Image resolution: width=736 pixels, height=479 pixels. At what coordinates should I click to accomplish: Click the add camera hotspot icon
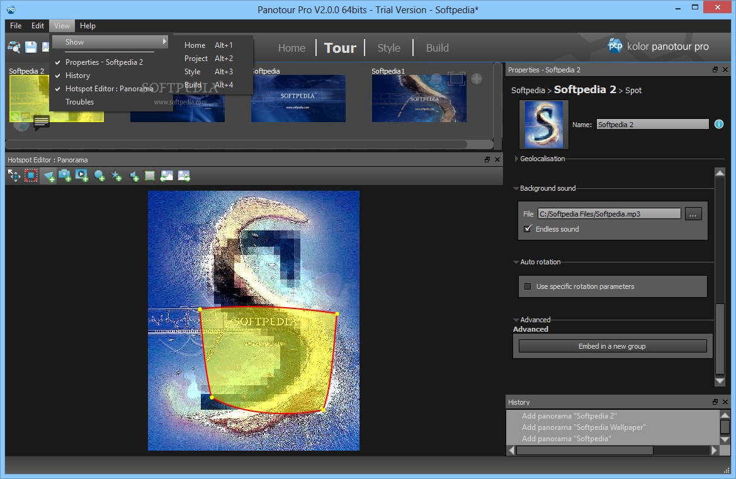[x=65, y=176]
